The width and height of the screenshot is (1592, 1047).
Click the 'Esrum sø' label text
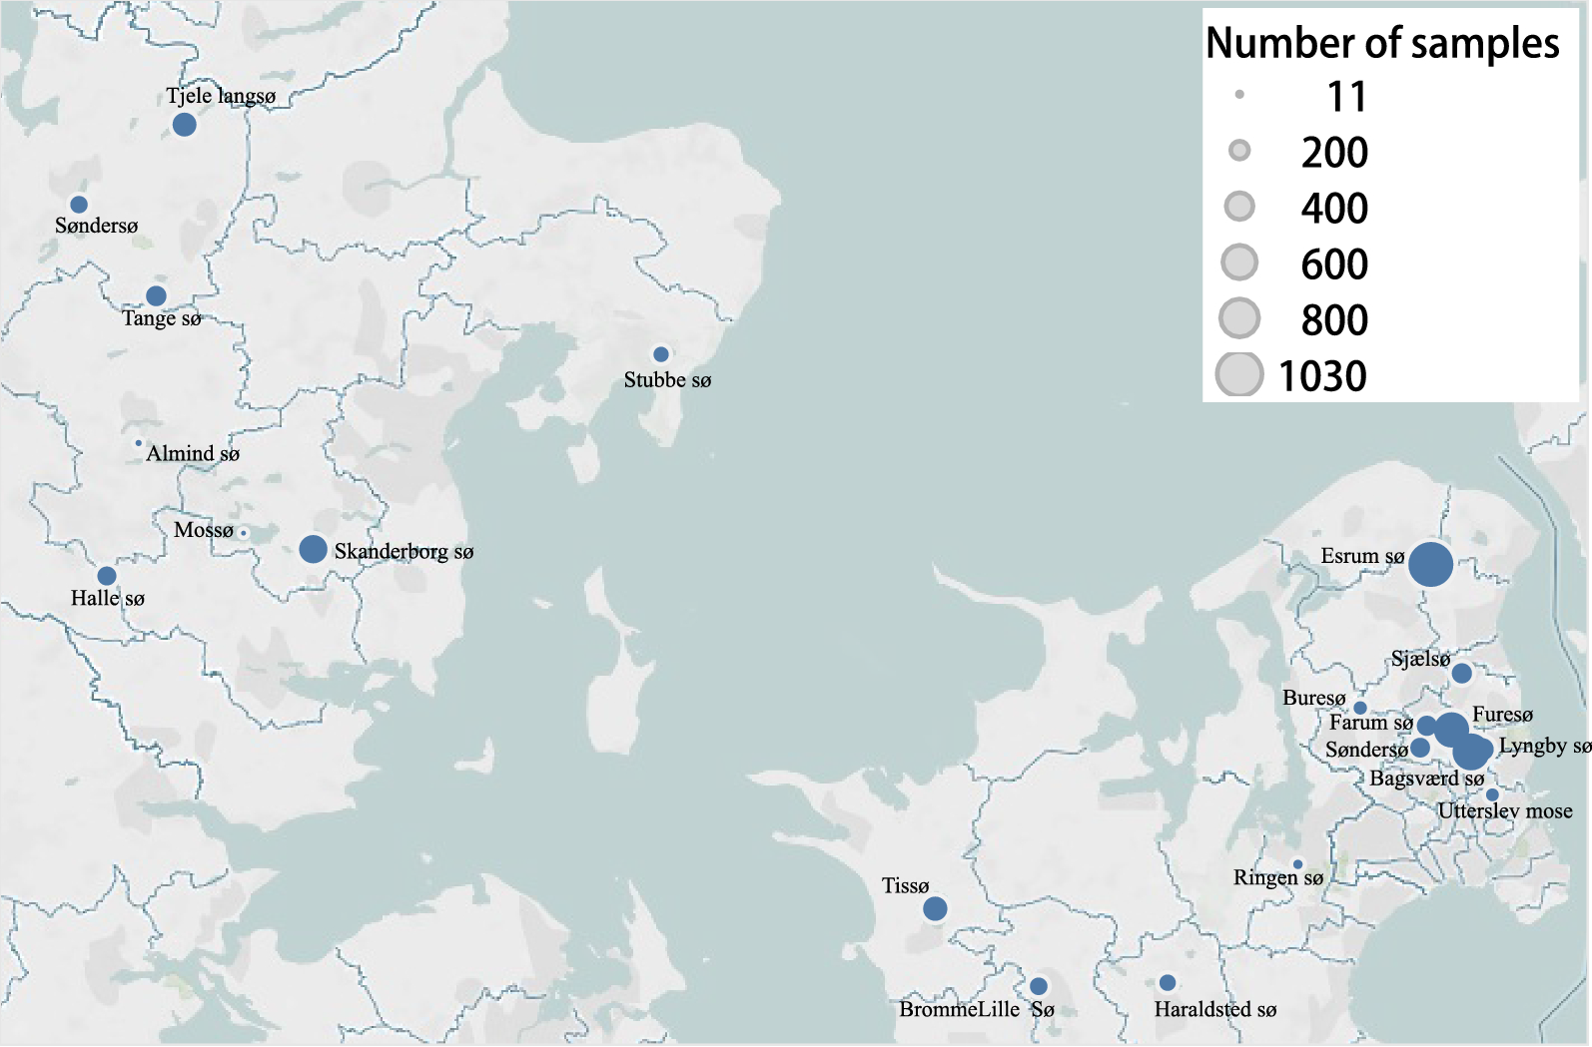click(1362, 556)
